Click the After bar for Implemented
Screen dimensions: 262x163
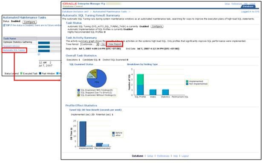(x=89, y=146)
